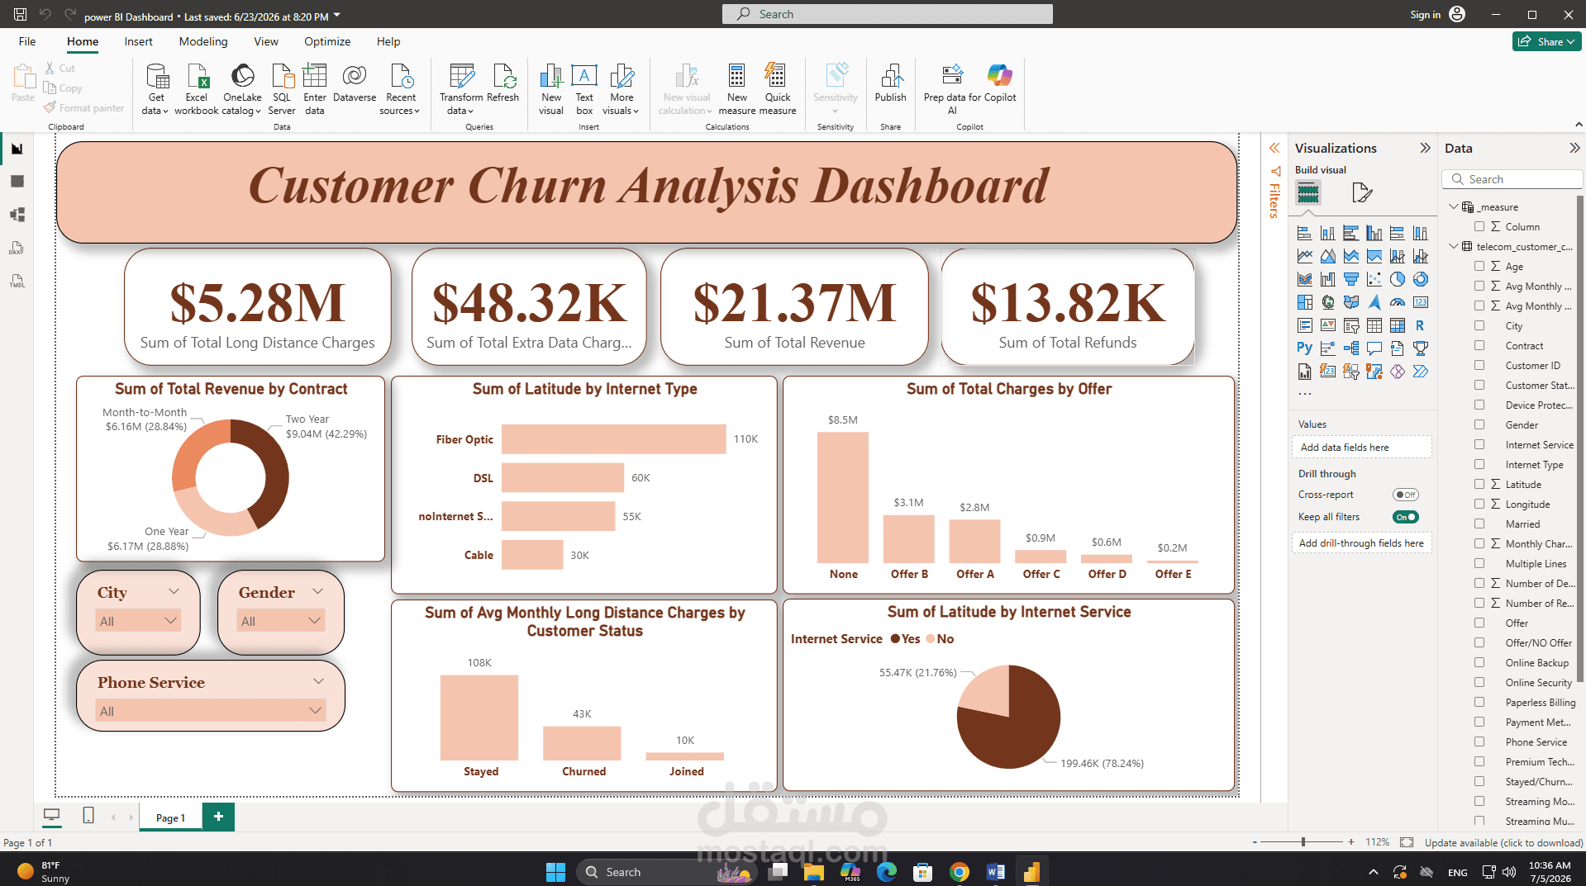Viewport: 1586px width, 886px height.
Task: Check the Latitude field checkbox
Action: pyautogui.click(x=1479, y=484)
